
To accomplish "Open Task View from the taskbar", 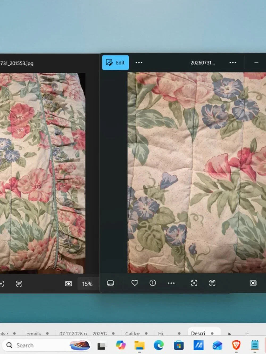I will [102, 345].
